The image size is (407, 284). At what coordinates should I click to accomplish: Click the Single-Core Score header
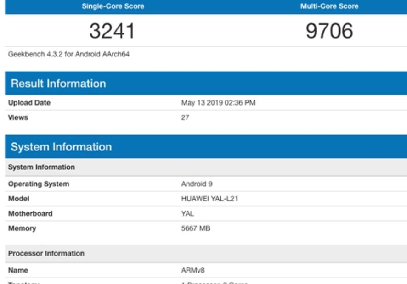[x=106, y=6]
